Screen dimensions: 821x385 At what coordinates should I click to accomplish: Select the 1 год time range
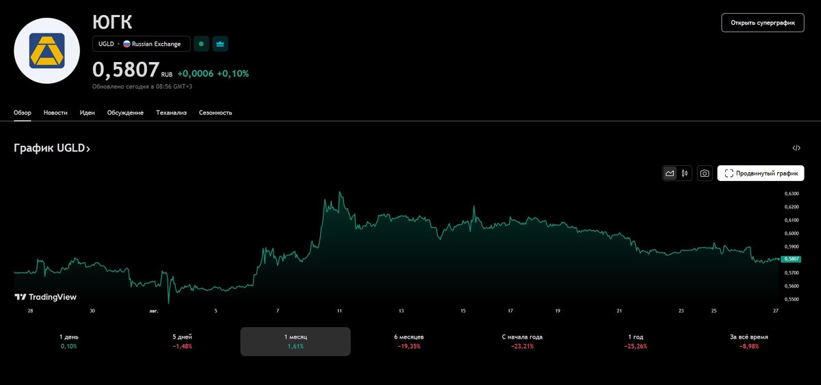click(x=636, y=341)
